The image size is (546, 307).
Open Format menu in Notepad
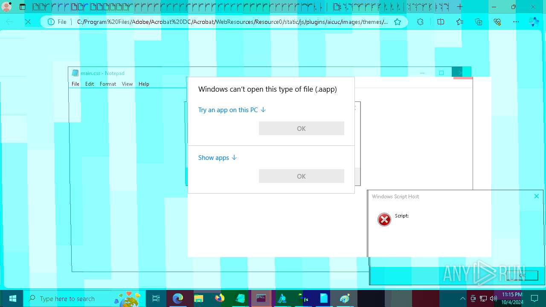(x=108, y=84)
